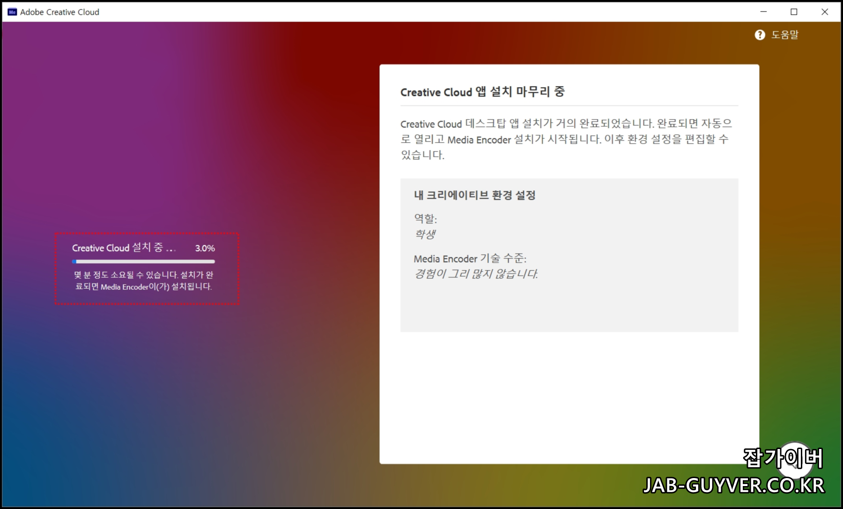Click the 3.0% progress value
The height and width of the screenshot is (509, 843).
tap(205, 248)
